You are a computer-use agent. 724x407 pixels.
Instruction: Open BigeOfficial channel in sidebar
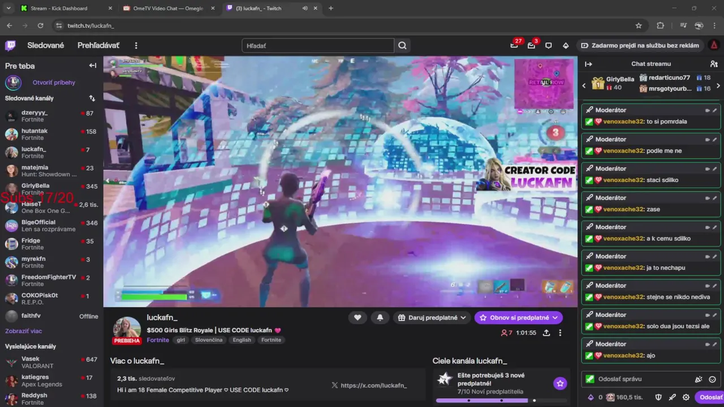(x=51, y=226)
